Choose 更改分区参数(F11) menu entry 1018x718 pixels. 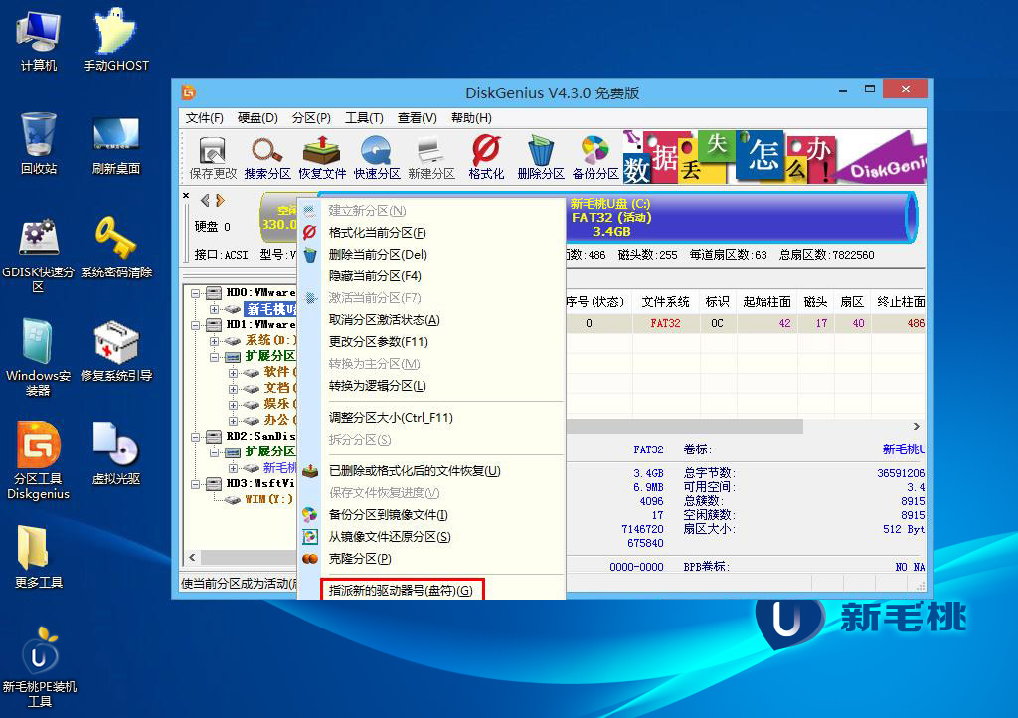click(431, 342)
